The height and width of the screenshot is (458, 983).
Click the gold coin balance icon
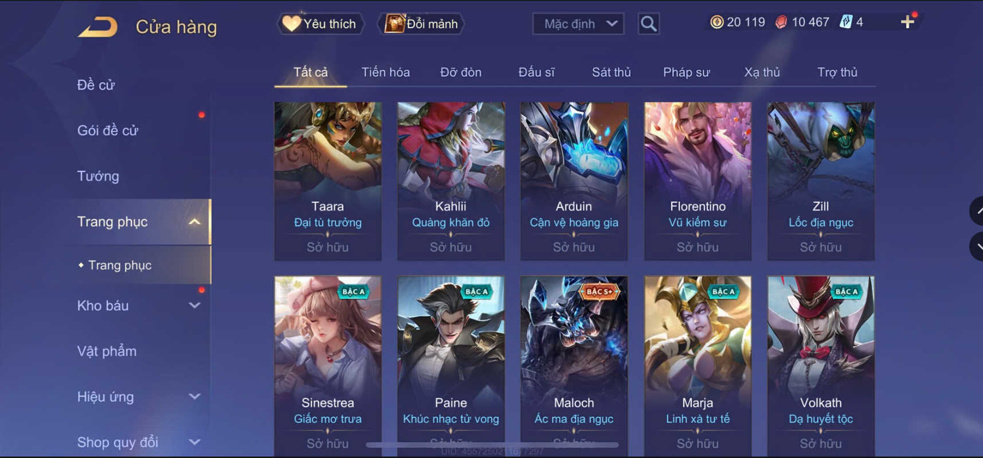716,22
